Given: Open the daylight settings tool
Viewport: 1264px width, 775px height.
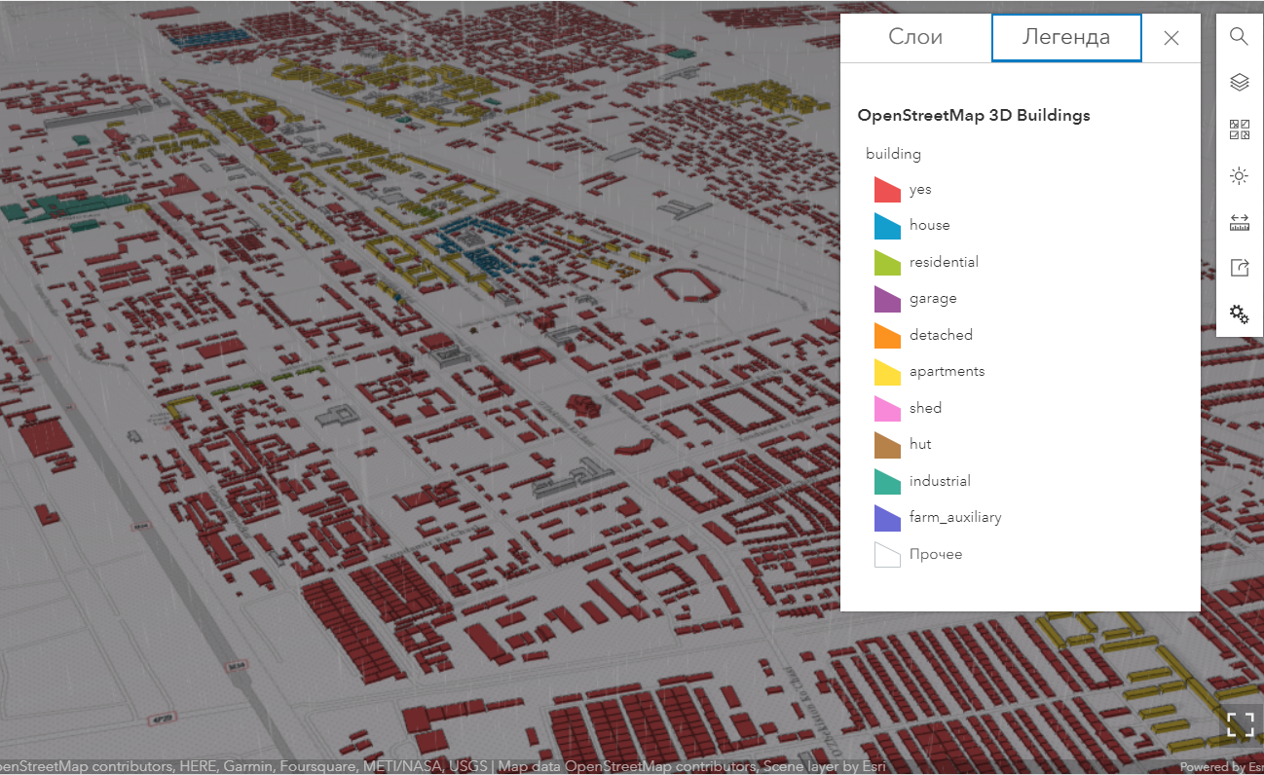Looking at the screenshot, I should coord(1239,176).
